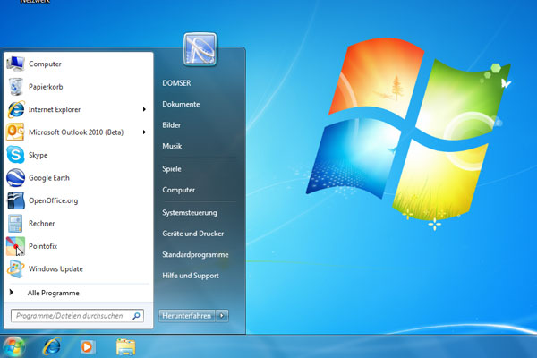Launch Pointofix from the Start menu
This screenshot has width=537, height=358.
pyautogui.click(x=45, y=246)
